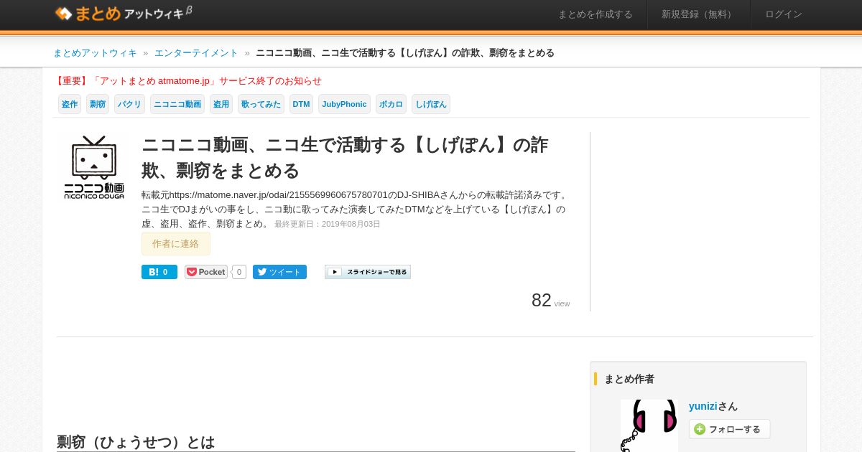This screenshot has width=862, height=452.
Task: Save page with Pocket button
Action: 206,272
